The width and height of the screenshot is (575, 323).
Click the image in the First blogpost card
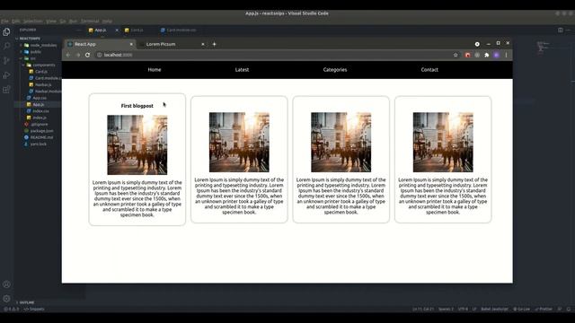pyautogui.click(x=137, y=144)
